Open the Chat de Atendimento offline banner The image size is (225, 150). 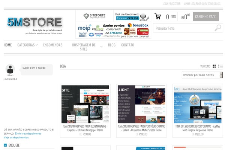pyautogui.click(x=132, y=17)
